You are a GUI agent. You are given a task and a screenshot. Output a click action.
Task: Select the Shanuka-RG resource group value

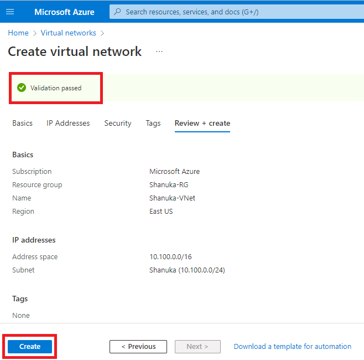click(169, 184)
